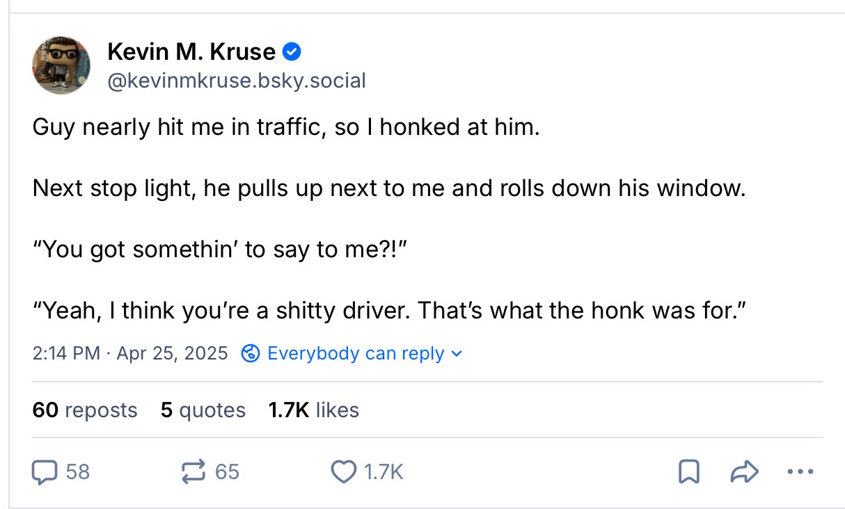The image size is (845, 509).
Task: Click the repost count 65
Action: pyautogui.click(x=227, y=472)
